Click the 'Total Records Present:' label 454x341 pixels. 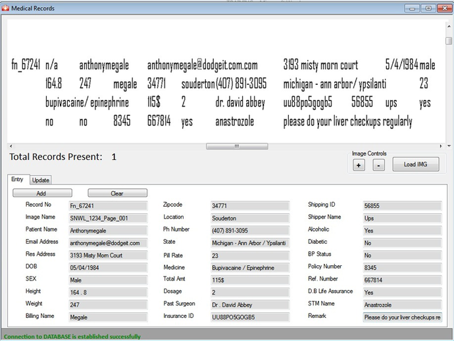pyautogui.click(x=56, y=157)
